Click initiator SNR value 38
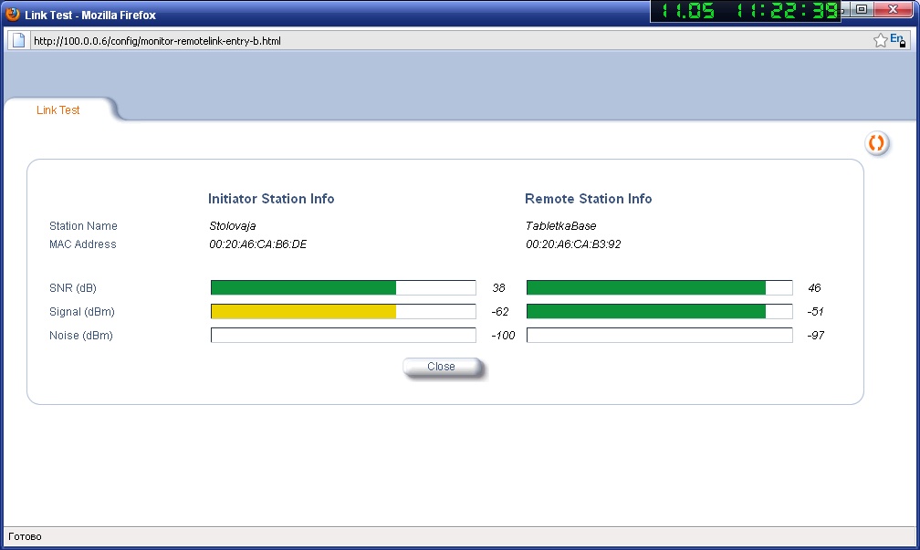The height and width of the screenshot is (550, 920). (498, 288)
